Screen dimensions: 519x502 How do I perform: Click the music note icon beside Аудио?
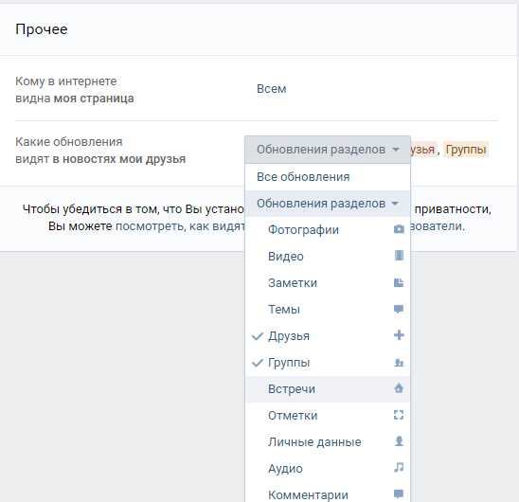(399, 467)
